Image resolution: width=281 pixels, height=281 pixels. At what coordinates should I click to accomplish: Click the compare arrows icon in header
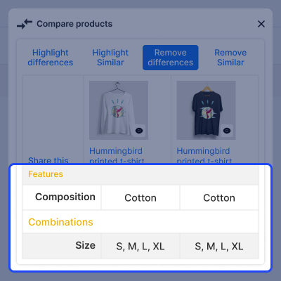coord(25,24)
